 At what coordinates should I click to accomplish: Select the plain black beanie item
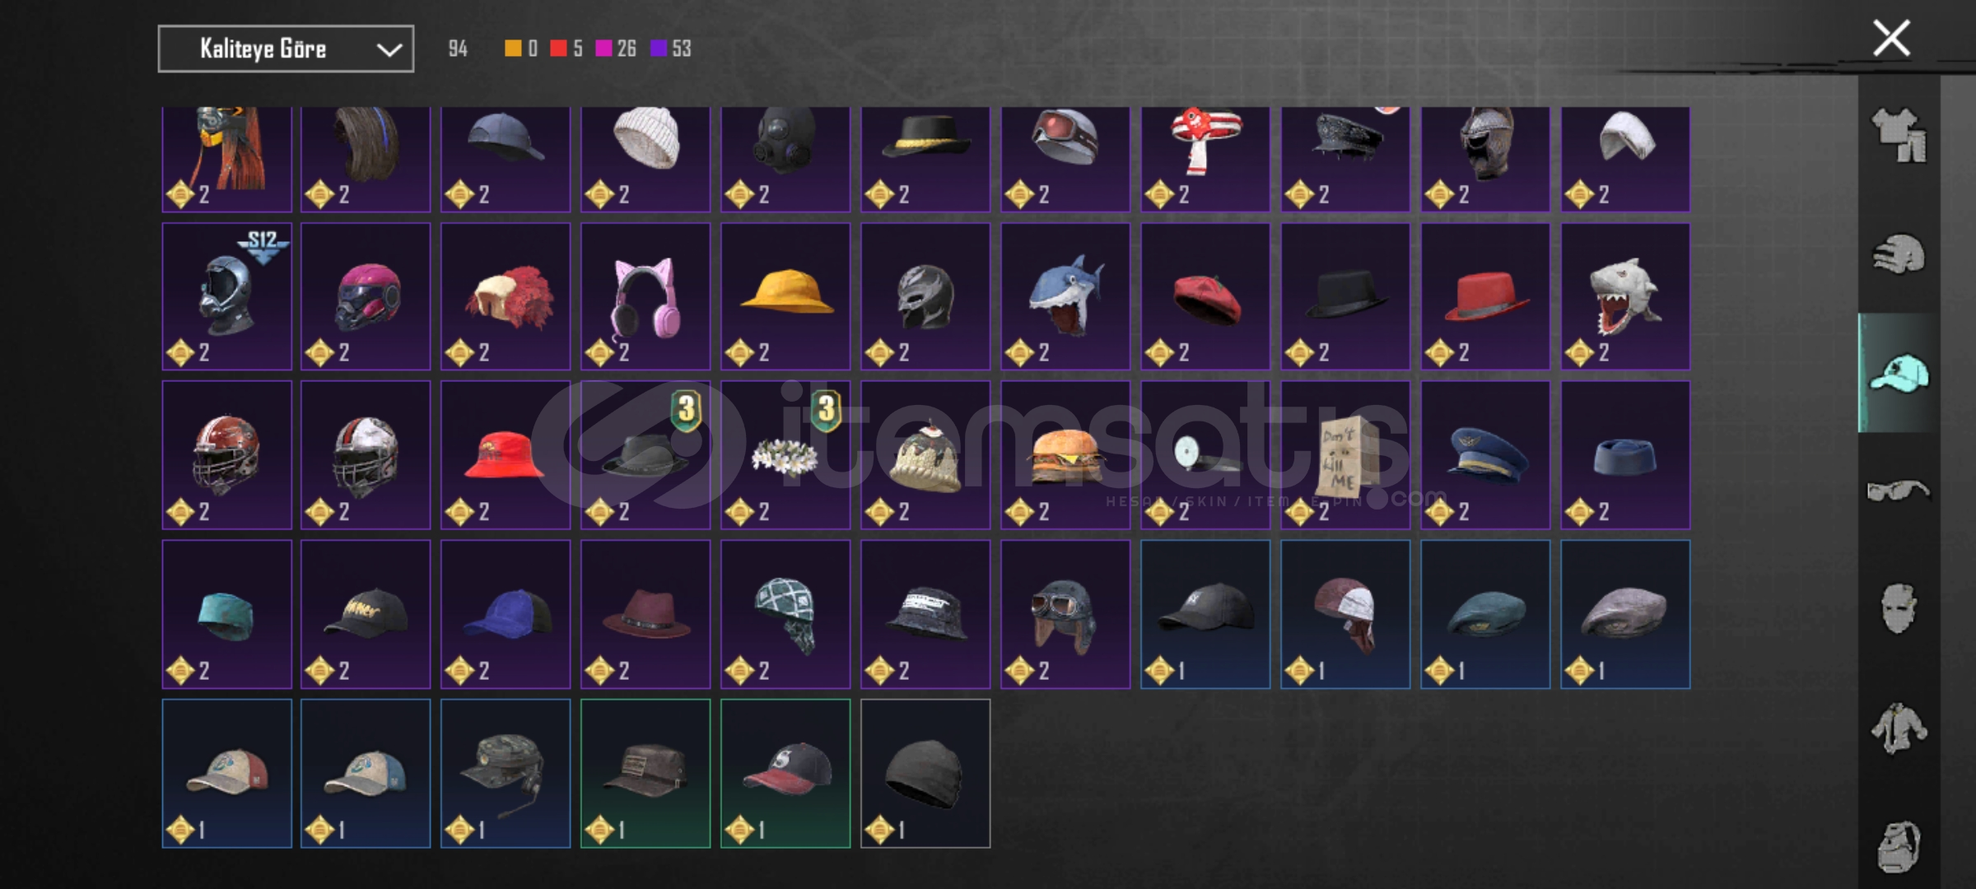pyautogui.click(x=925, y=774)
